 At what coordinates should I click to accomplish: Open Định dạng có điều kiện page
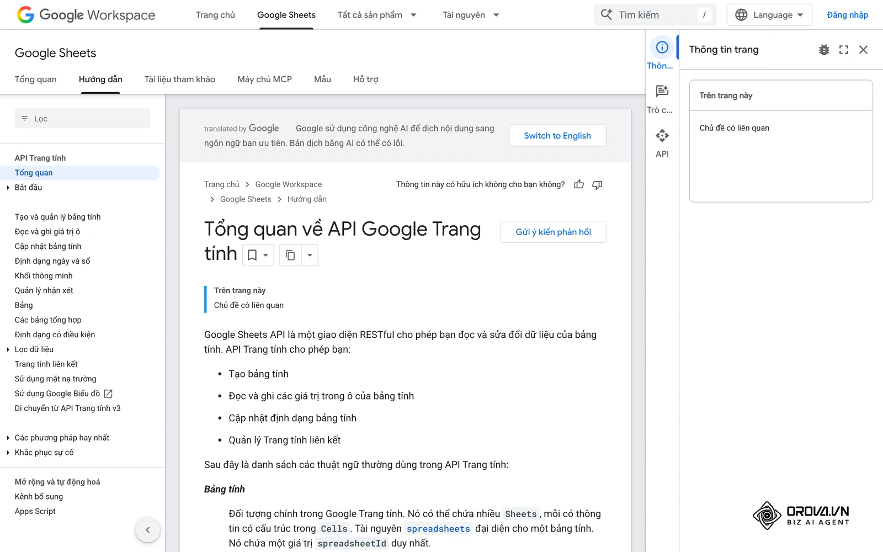pos(55,335)
